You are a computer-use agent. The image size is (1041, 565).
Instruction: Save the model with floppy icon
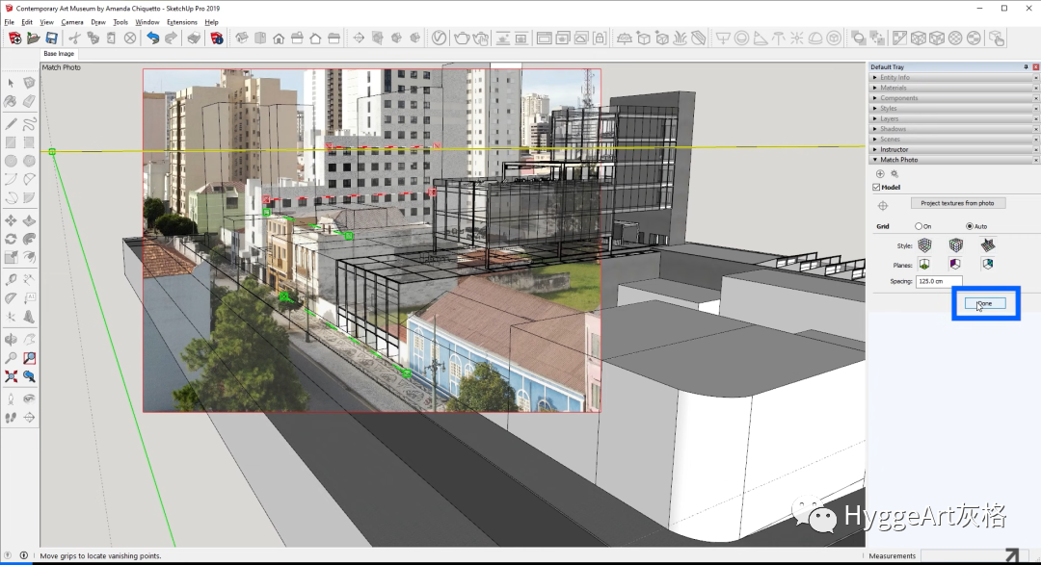[51, 38]
